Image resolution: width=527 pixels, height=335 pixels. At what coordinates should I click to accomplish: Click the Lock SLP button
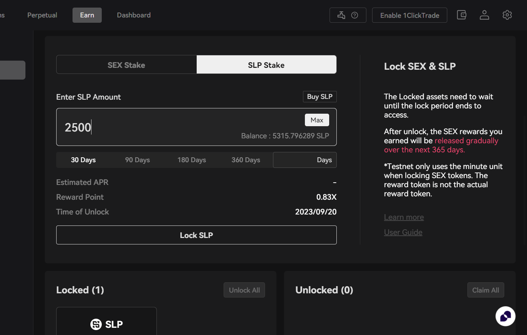pos(196,235)
